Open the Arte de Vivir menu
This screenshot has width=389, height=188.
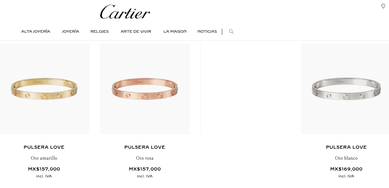[136, 31]
